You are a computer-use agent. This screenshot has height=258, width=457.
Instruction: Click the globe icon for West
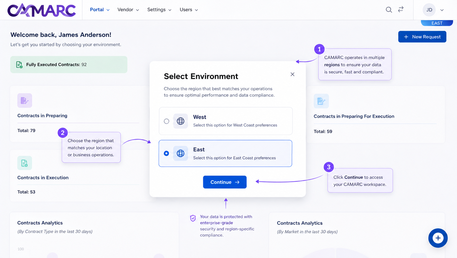coord(181,121)
